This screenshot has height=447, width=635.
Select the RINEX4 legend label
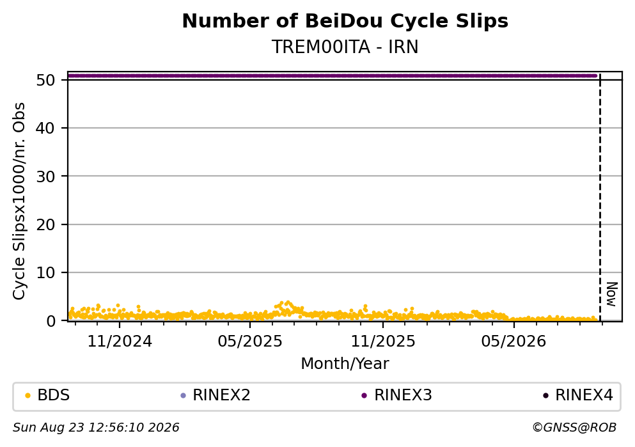(x=584, y=395)
